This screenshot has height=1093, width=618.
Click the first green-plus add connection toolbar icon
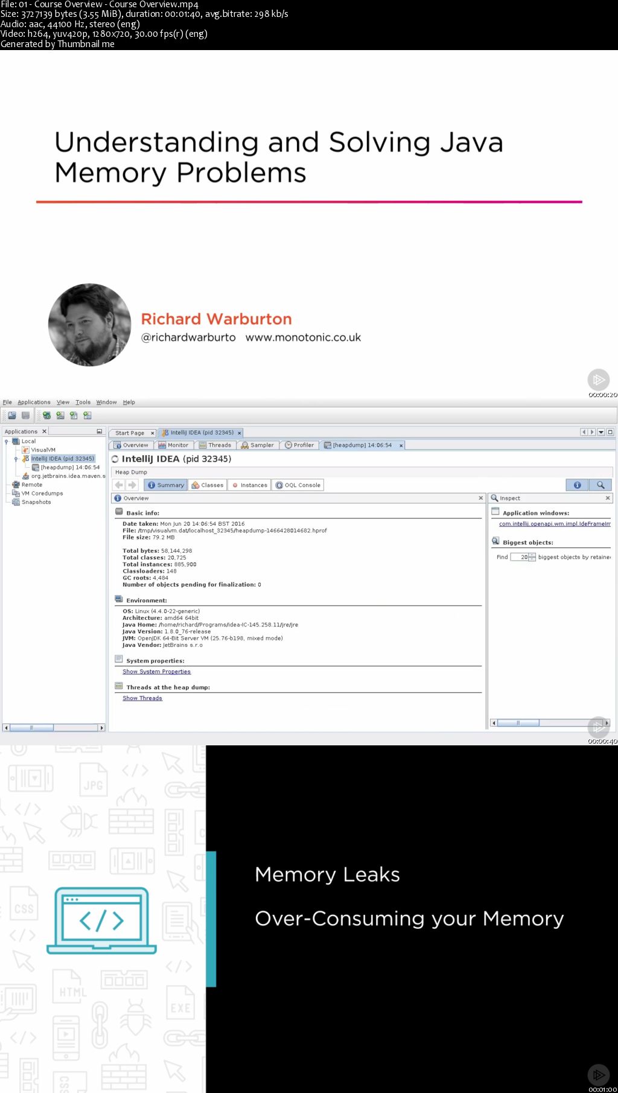coord(46,415)
